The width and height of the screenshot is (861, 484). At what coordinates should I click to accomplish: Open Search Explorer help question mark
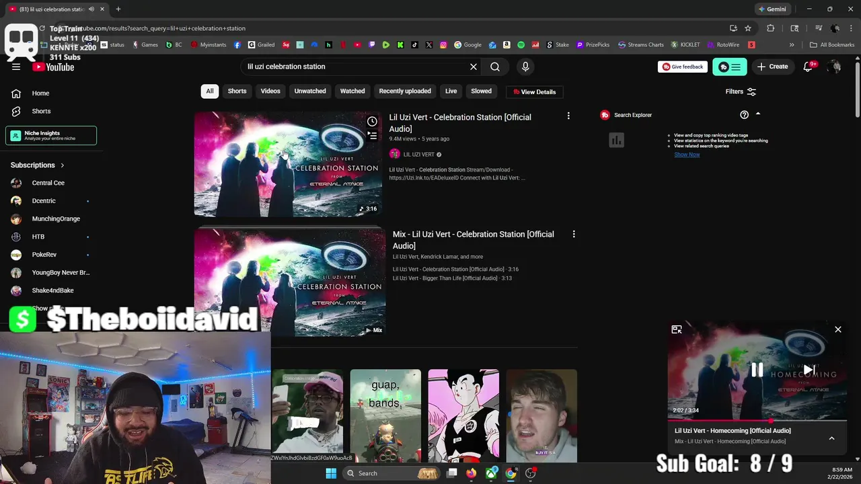click(x=744, y=115)
